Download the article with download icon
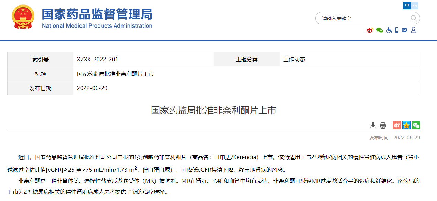 373,125
